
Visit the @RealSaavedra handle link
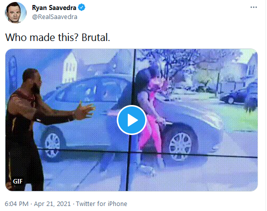click(55, 16)
